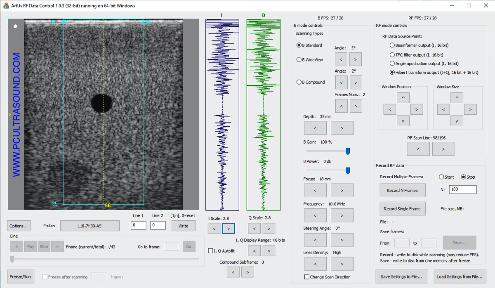This screenshot has width=495, height=288.
Task: Move RF window position right
Action: [417, 109]
